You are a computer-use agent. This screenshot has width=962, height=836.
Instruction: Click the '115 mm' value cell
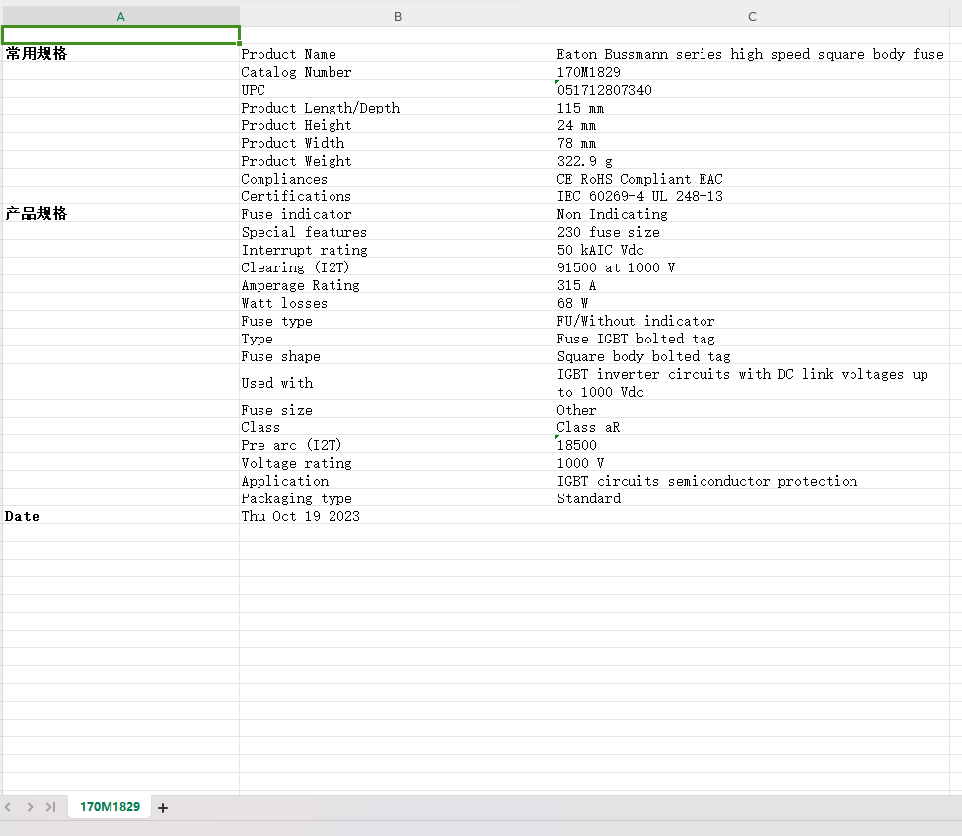(x=752, y=108)
